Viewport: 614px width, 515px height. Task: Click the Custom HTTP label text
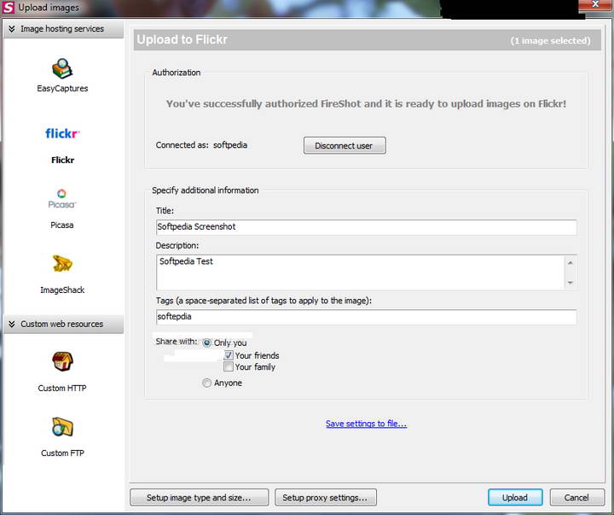(x=62, y=389)
